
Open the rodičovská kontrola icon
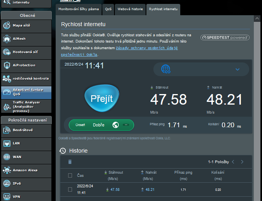tap(7, 78)
